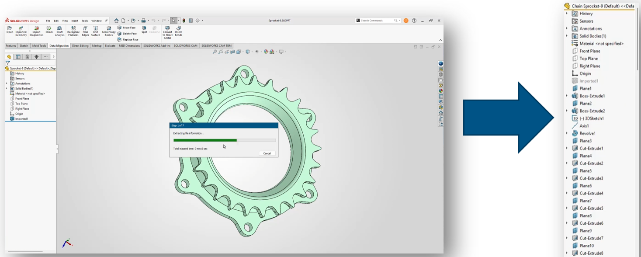This screenshot has width=641, height=257.
Task: Open the Insert menu
Action: pyautogui.click(x=75, y=21)
